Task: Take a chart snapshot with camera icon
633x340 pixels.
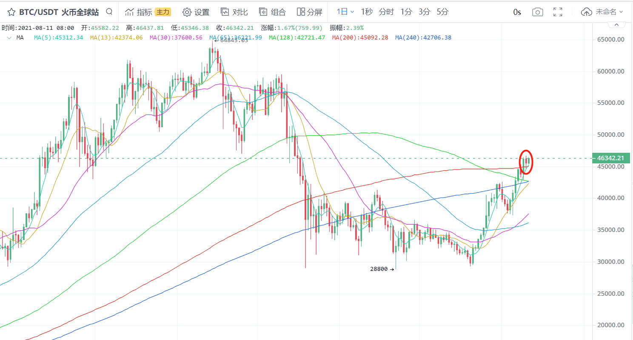Action: point(538,12)
